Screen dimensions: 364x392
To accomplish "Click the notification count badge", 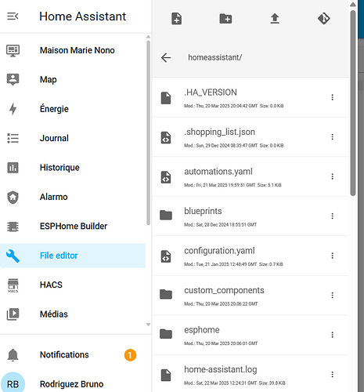I will coord(130,355).
